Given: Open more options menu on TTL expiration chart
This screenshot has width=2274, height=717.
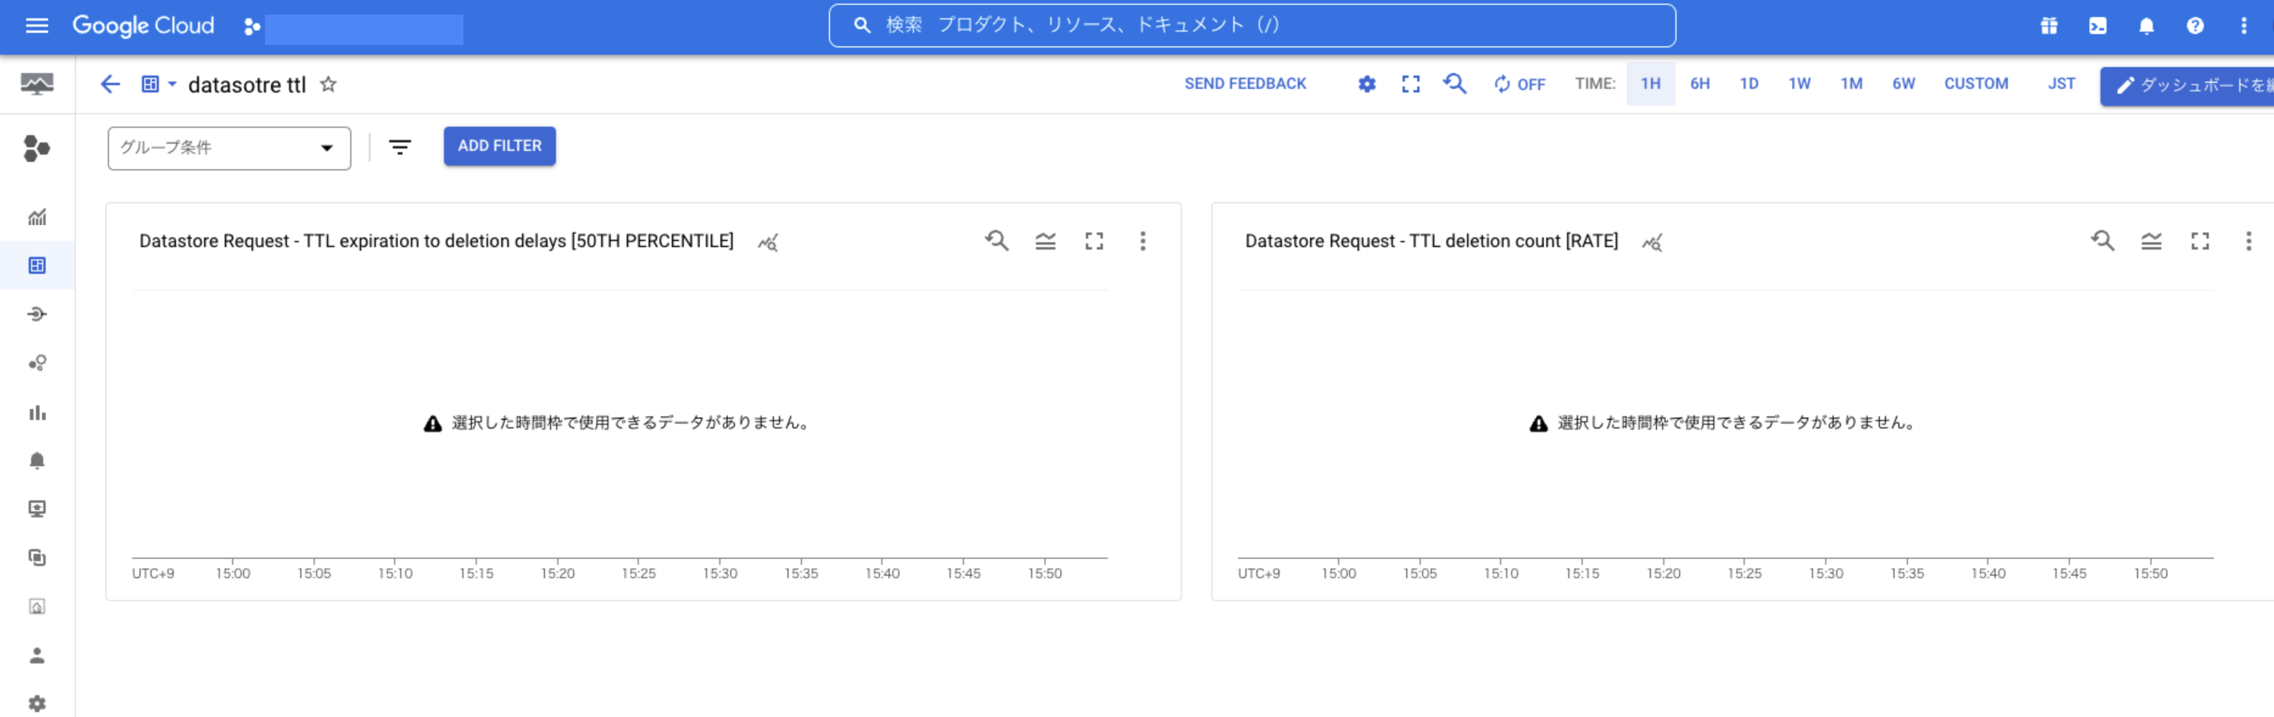Looking at the screenshot, I should pyautogui.click(x=1142, y=241).
